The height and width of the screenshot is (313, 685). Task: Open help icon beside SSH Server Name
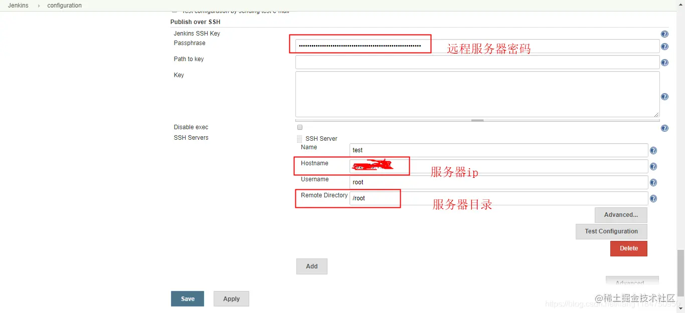[653, 150]
